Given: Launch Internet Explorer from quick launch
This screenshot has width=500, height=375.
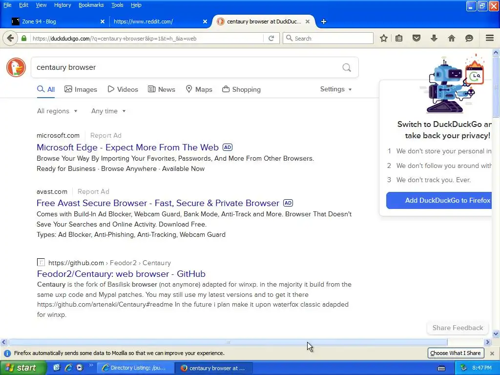Looking at the screenshot, I should tap(68, 368).
